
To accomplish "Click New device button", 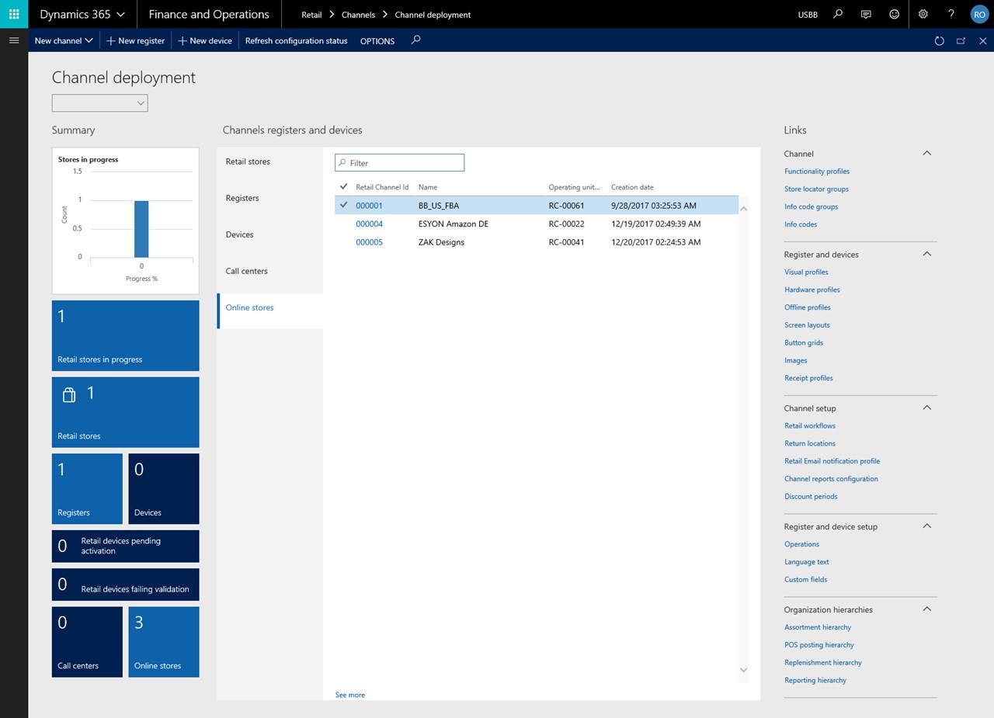I will click(205, 40).
